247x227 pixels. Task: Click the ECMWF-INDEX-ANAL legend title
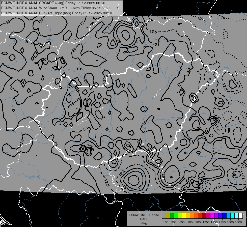tap(144, 215)
